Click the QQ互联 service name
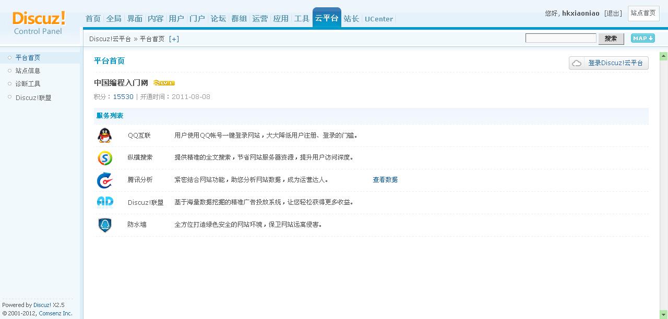Screen dimensions: 668x319 pos(139,136)
